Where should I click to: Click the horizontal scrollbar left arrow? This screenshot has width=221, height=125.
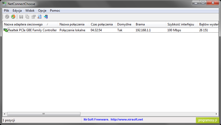click(4, 114)
